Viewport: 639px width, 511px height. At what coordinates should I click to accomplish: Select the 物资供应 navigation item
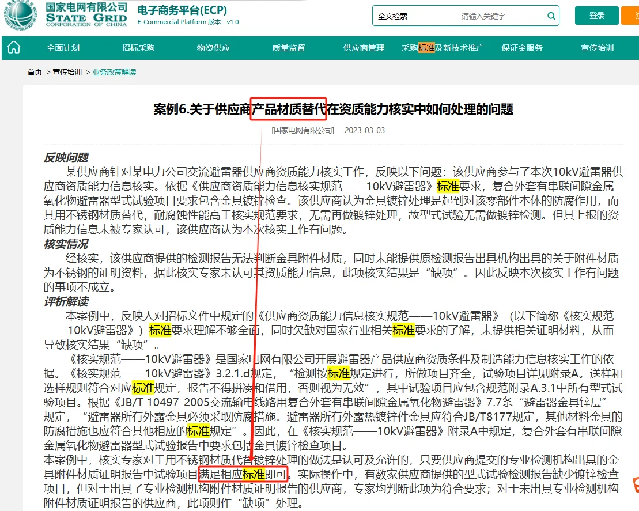coord(213,49)
